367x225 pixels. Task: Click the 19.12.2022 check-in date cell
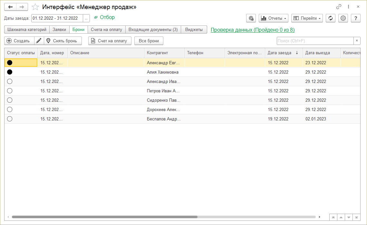click(x=284, y=119)
